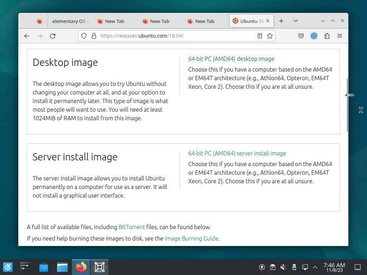Click the show desktop button
Image resolution: width=367 pixels, height=275 pixels.
point(358,267)
